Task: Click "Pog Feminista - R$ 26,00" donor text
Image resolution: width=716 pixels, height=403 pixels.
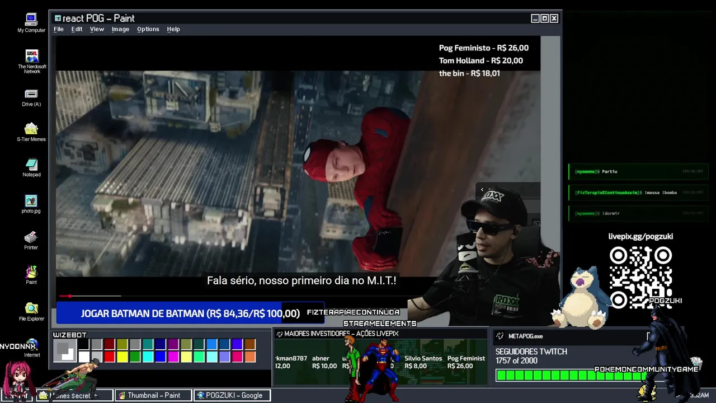Action: (484, 48)
